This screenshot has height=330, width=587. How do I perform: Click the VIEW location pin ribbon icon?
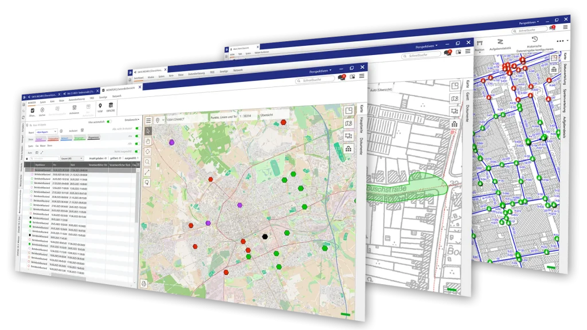pos(100,107)
